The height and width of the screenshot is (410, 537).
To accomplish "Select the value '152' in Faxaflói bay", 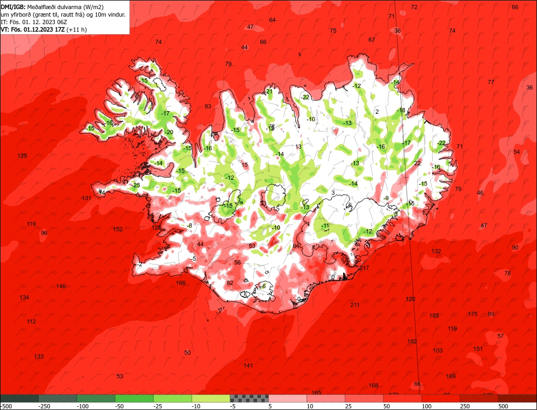I will click(118, 229).
